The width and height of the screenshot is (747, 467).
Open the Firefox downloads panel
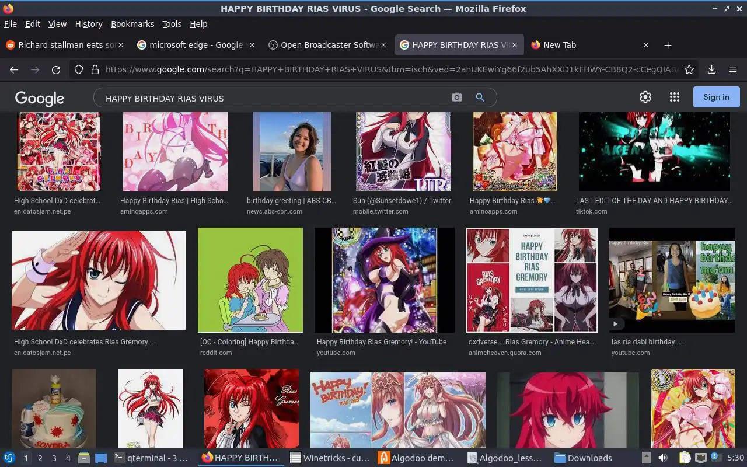(711, 69)
